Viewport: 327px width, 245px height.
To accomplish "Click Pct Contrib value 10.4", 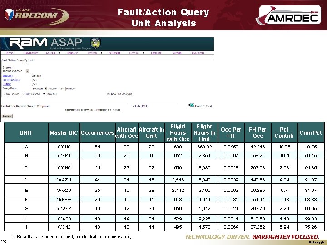I will [x=284, y=156].
